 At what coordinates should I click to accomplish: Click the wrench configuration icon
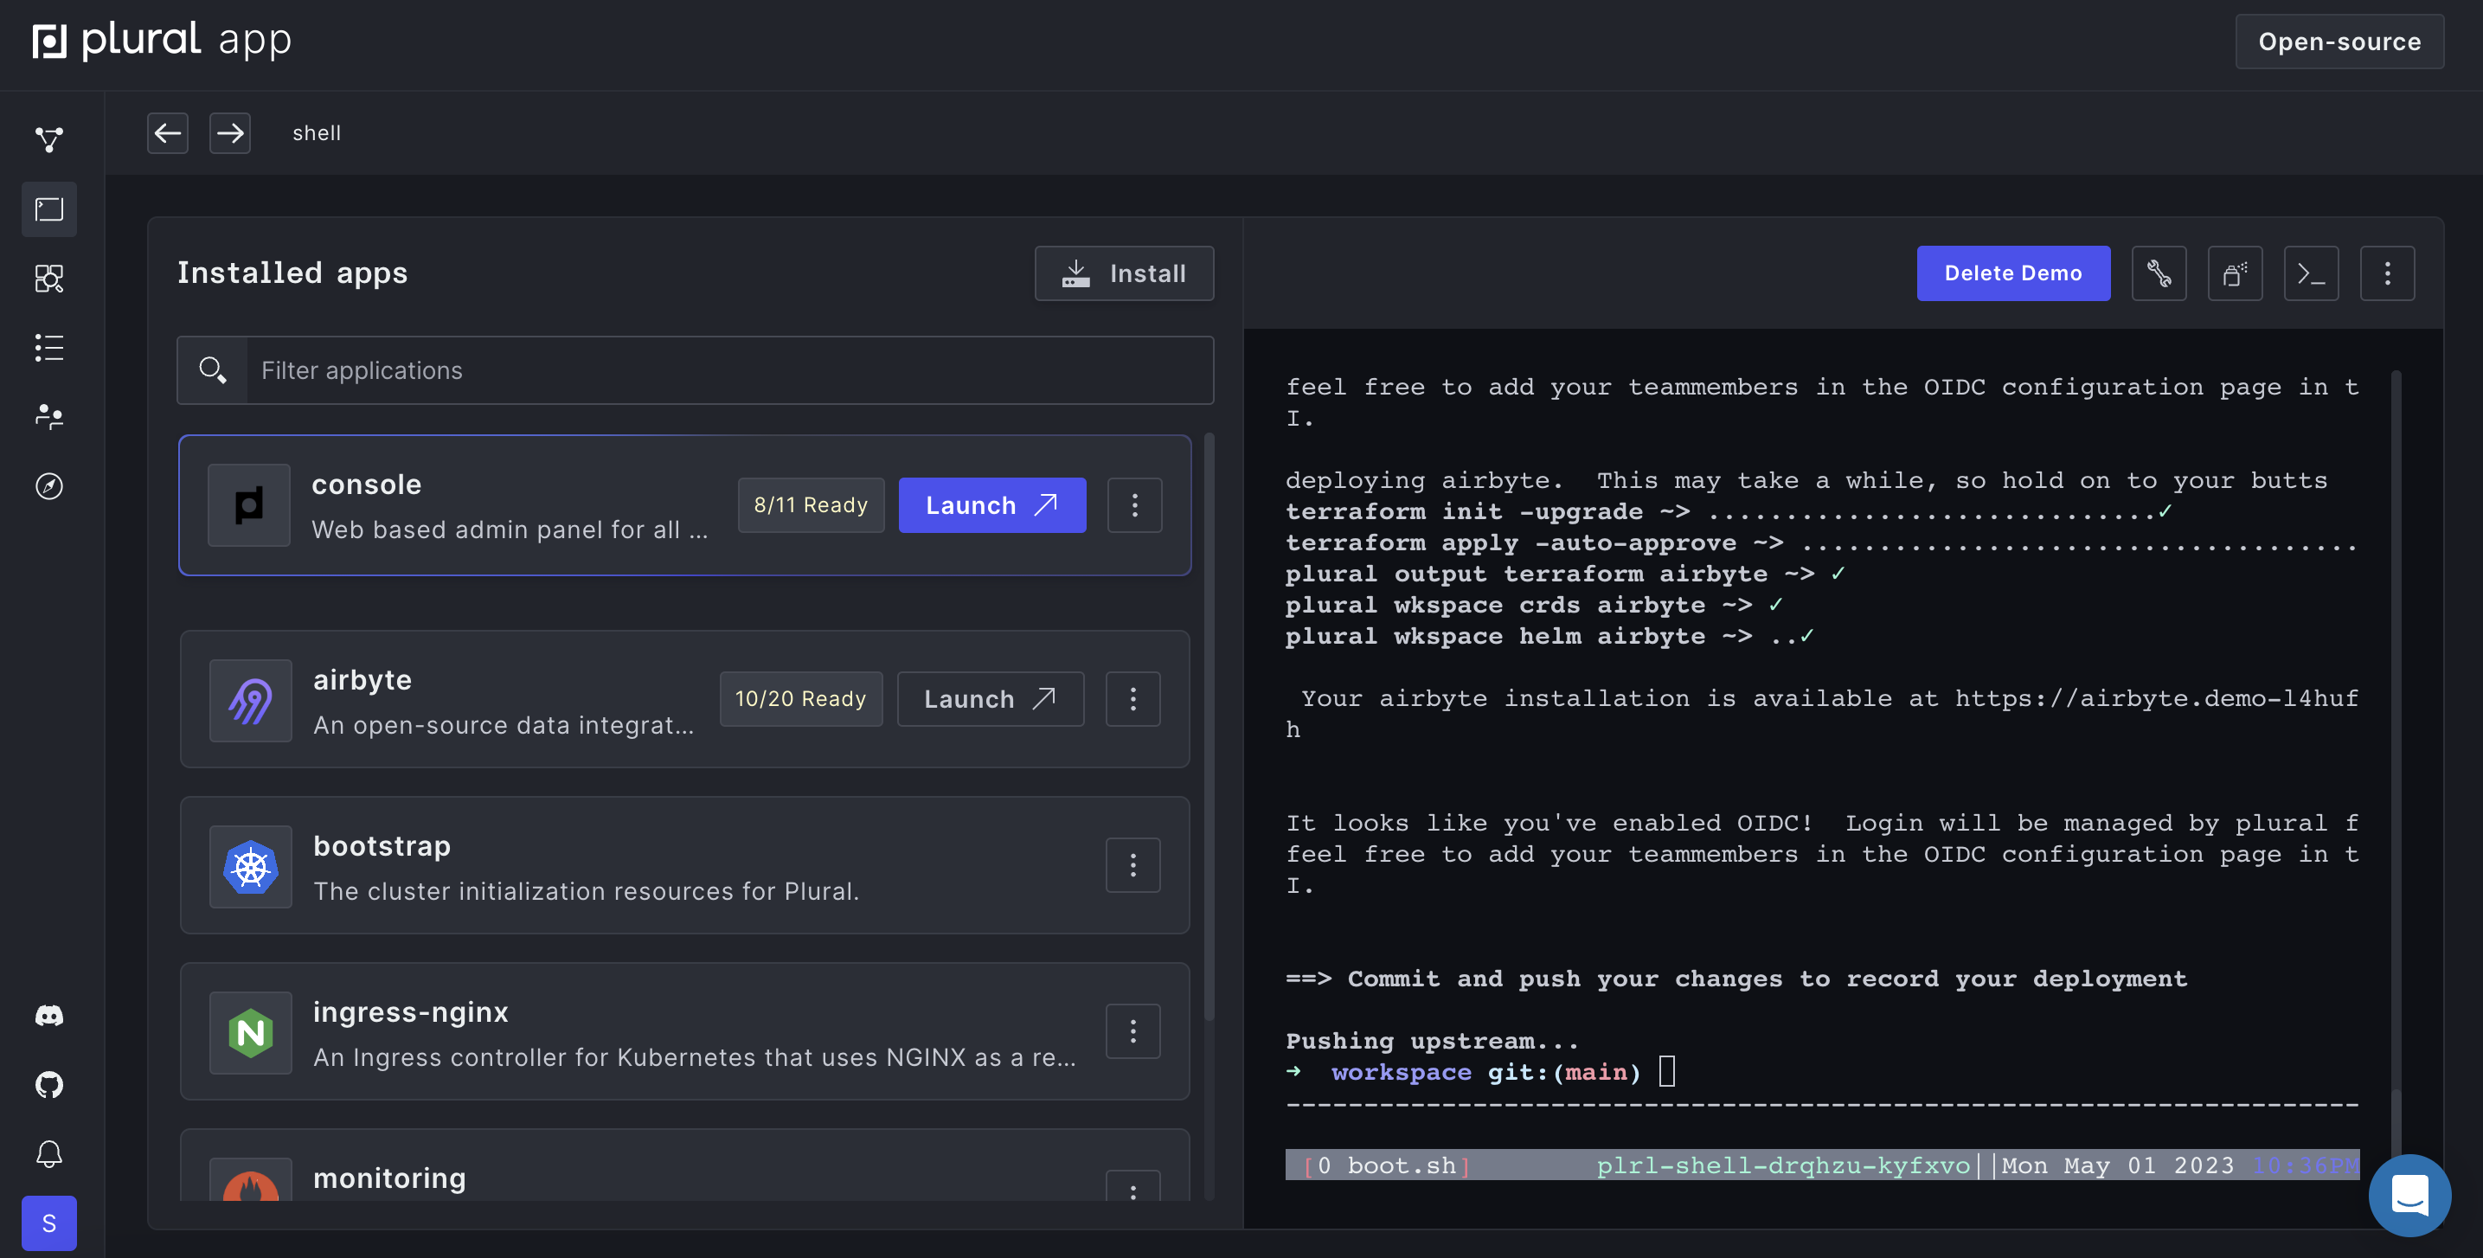click(x=2159, y=273)
